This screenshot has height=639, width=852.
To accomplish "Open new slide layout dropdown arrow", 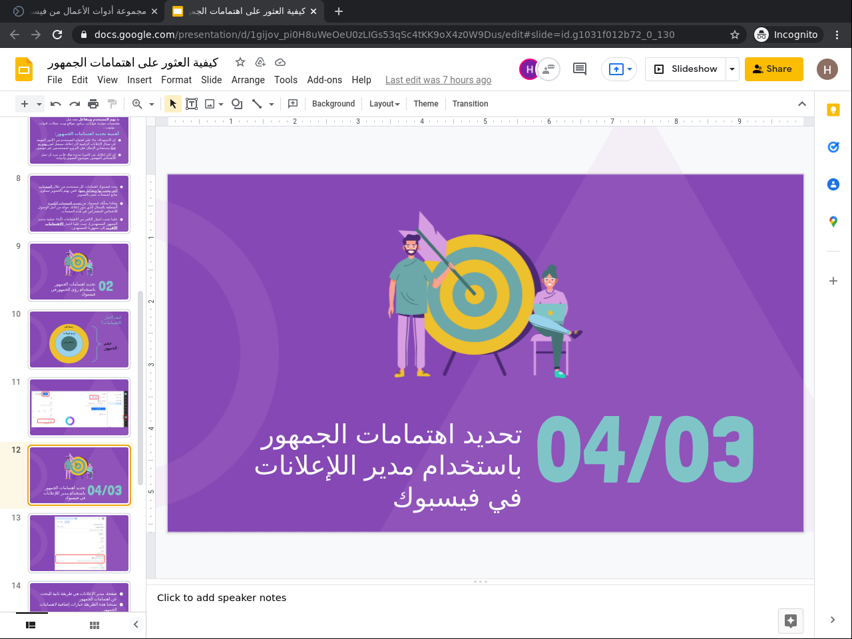I will (x=39, y=104).
